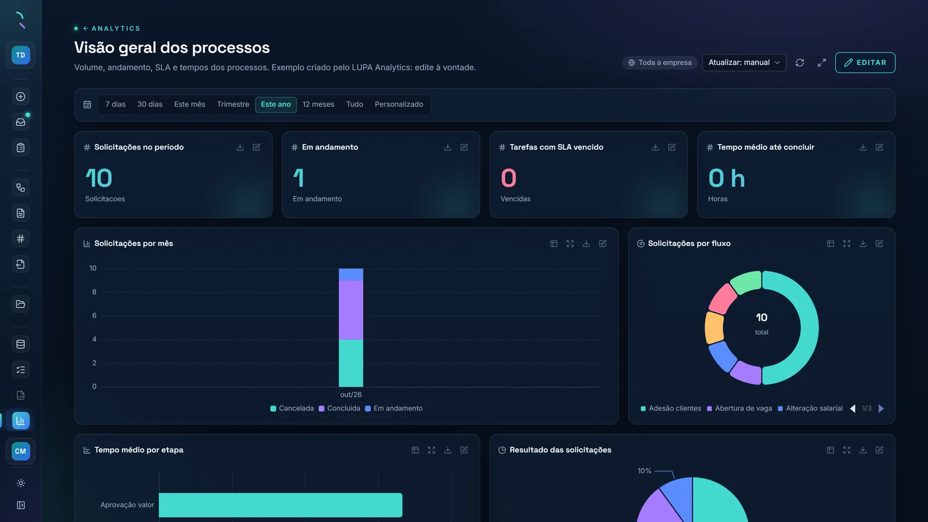This screenshot has width=928, height=522.
Task: Open the Analytics bar chart sidebar icon
Action: pyautogui.click(x=20, y=420)
